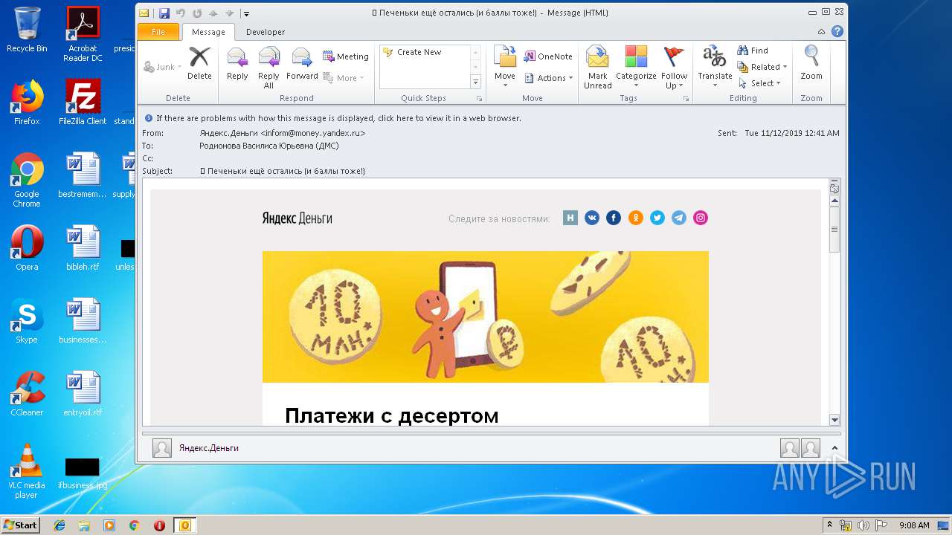952x535 pixels.
Task: Select Acrobat Reader DC desktop icon
Action: pyautogui.click(x=83, y=34)
